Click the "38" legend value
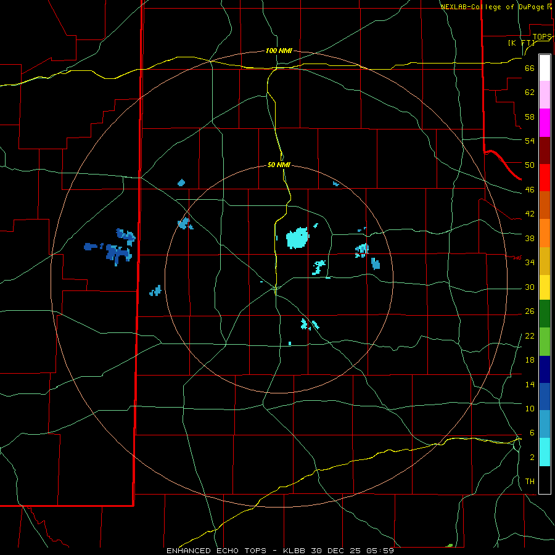The height and width of the screenshot is (555, 555). tap(530, 238)
